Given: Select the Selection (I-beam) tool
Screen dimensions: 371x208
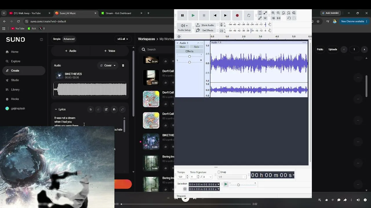Looking at the screenshot, I should tap(260, 13).
